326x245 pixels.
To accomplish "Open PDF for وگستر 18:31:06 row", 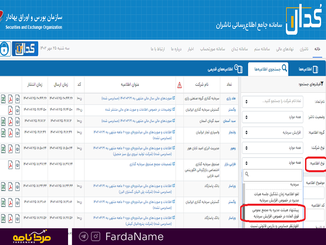I will [x=11, y=203].
